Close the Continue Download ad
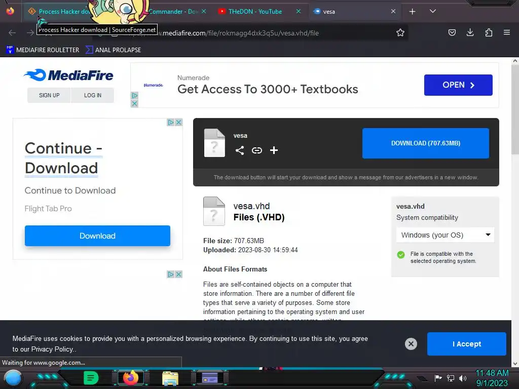 179,123
